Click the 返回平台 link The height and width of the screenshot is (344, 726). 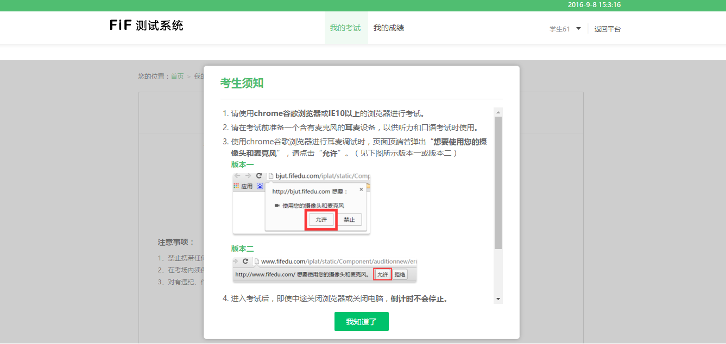click(x=607, y=29)
